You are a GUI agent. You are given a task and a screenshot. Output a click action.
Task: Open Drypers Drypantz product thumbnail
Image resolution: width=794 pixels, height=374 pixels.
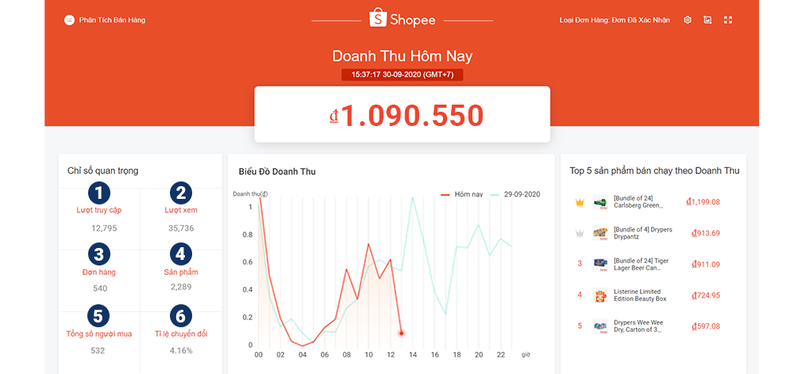tap(600, 233)
